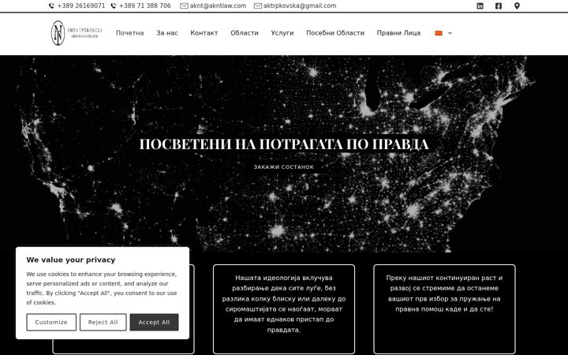The height and width of the screenshot is (355, 568).
Task: Expand the language selector chevron
Action: click(x=450, y=33)
